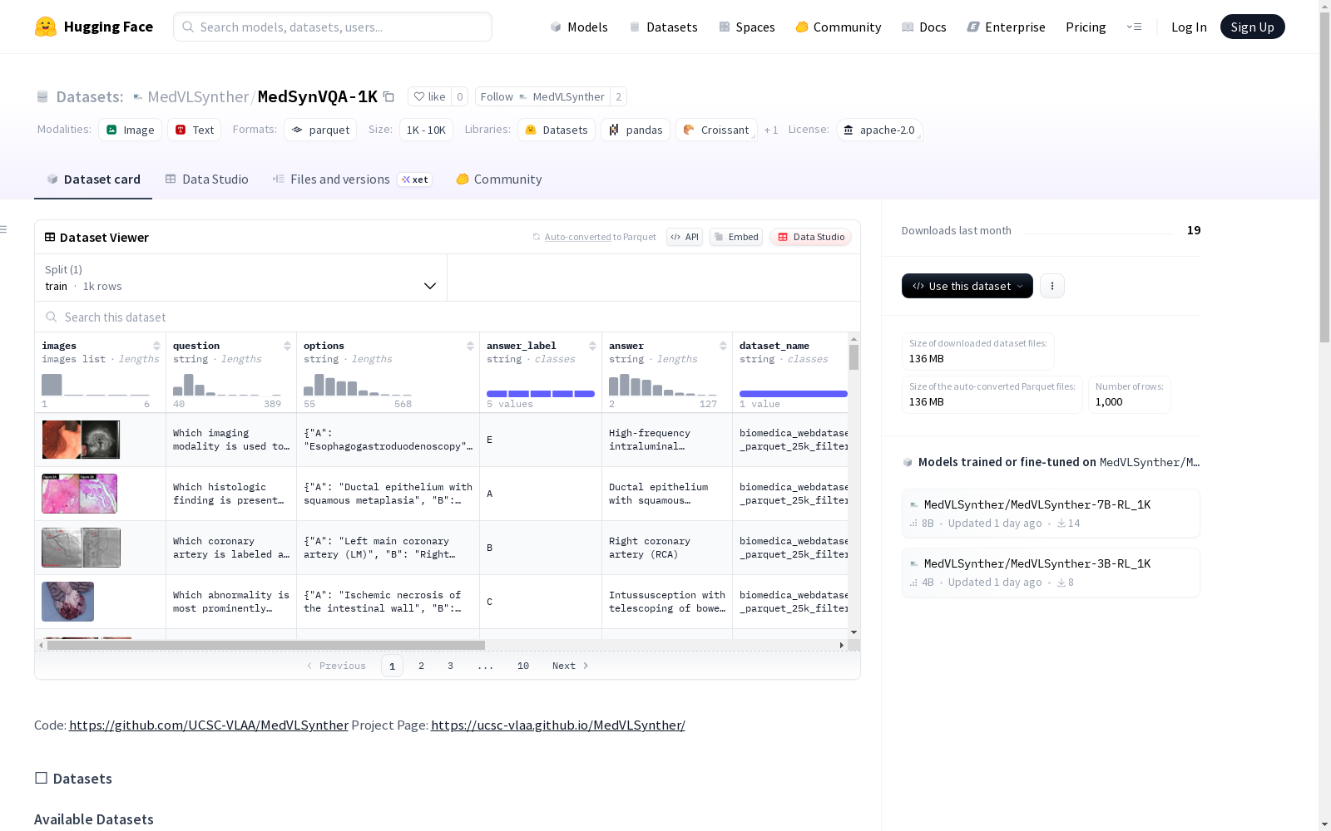The width and height of the screenshot is (1331, 831).
Task: Open Docs in the top navigation
Action: (x=924, y=27)
